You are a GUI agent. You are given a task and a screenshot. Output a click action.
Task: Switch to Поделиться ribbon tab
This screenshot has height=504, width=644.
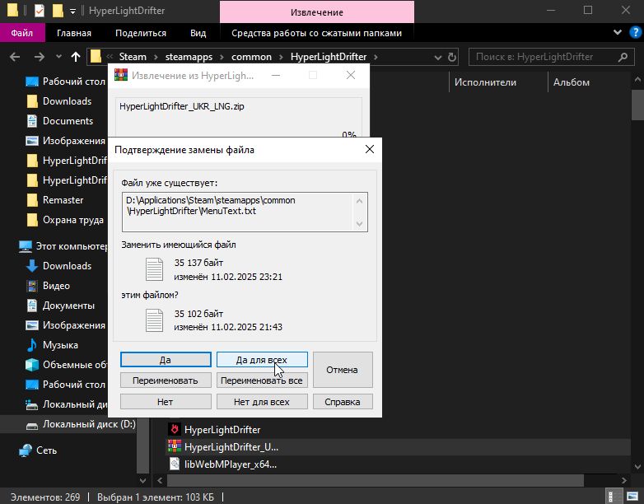click(x=141, y=33)
